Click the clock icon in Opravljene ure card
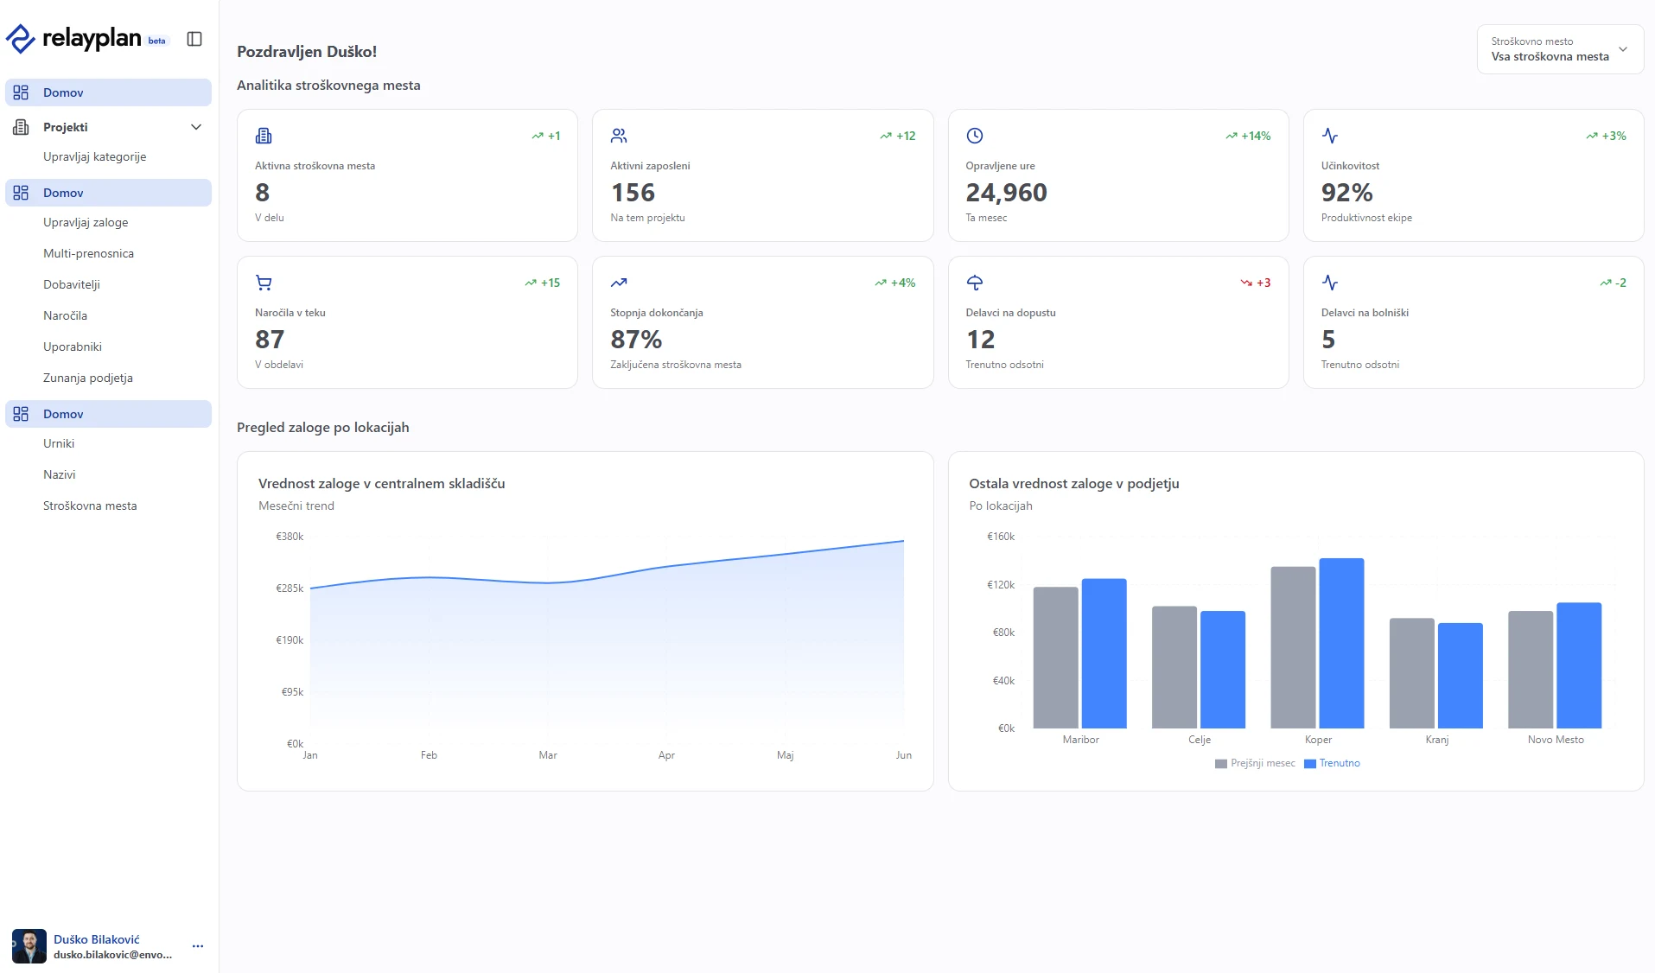The width and height of the screenshot is (1655, 973). tap(975, 136)
